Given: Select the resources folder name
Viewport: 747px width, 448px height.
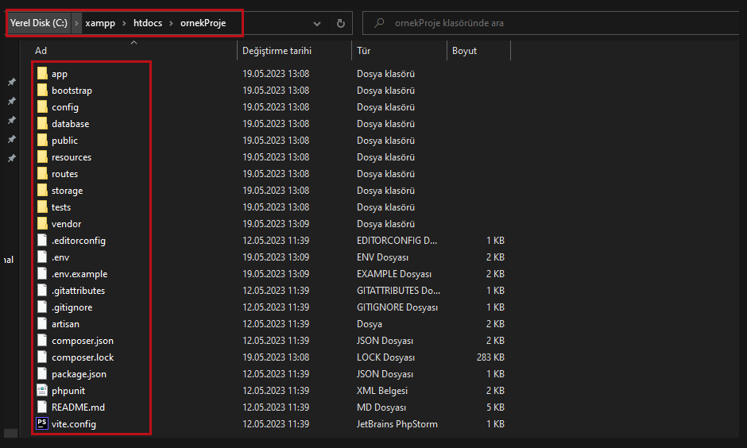Looking at the screenshot, I should (72, 157).
